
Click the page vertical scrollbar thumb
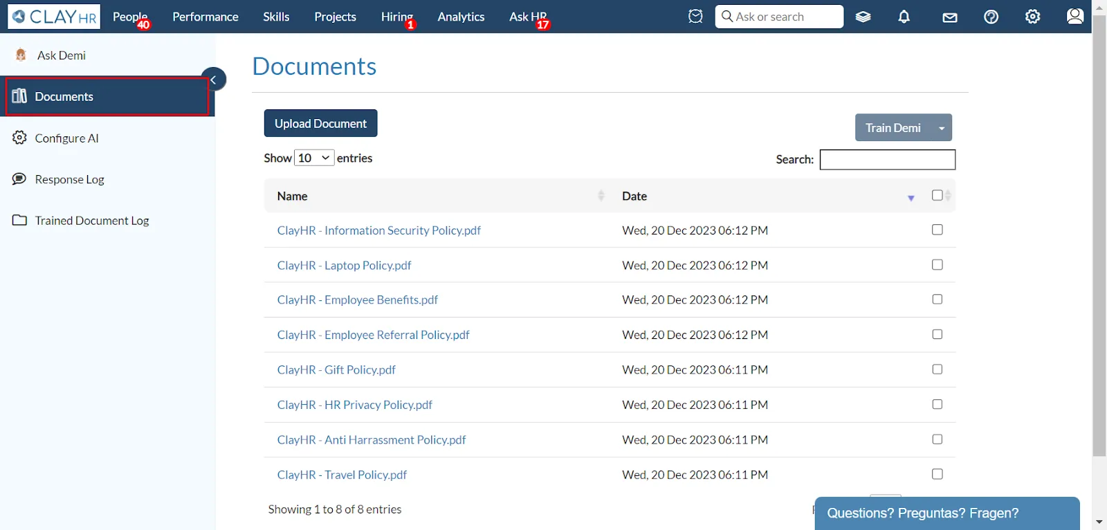tap(1099, 235)
